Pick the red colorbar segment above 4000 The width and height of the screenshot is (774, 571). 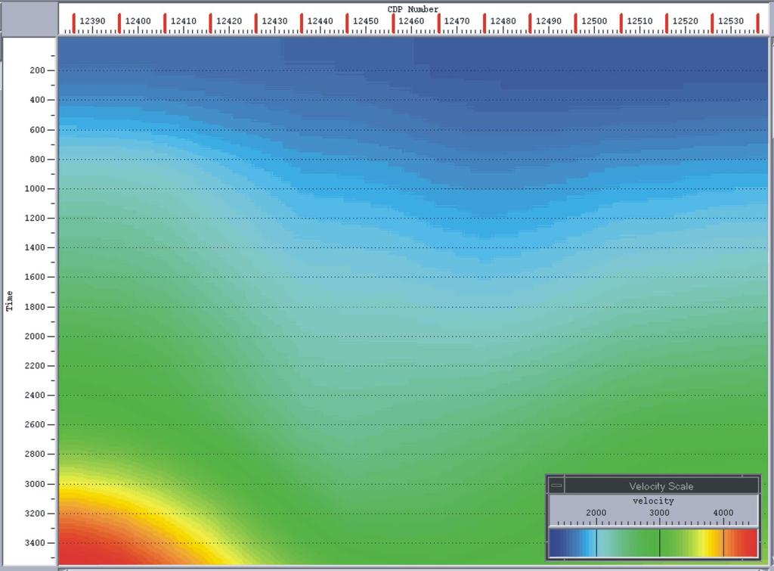pyautogui.click(x=741, y=542)
